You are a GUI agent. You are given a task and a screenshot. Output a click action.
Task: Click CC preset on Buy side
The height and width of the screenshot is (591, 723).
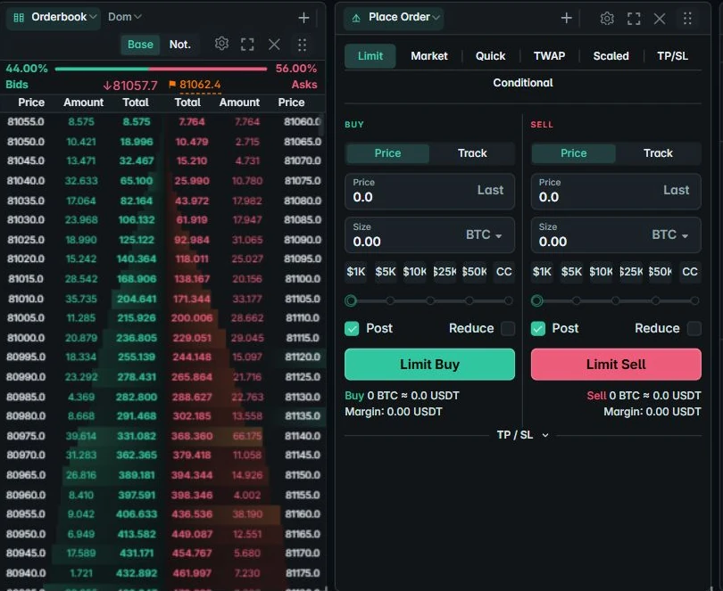[503, 272]
